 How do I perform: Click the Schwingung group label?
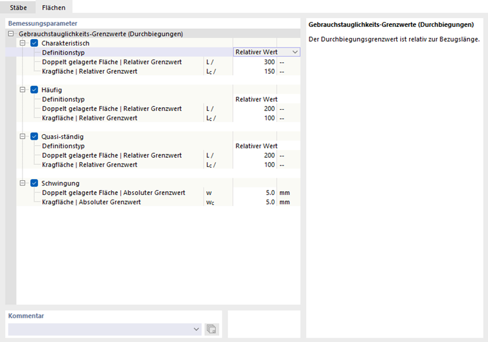[60, 183]
